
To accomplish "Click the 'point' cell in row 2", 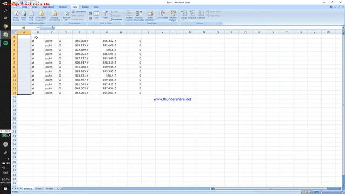I will (x=52, y=41).
